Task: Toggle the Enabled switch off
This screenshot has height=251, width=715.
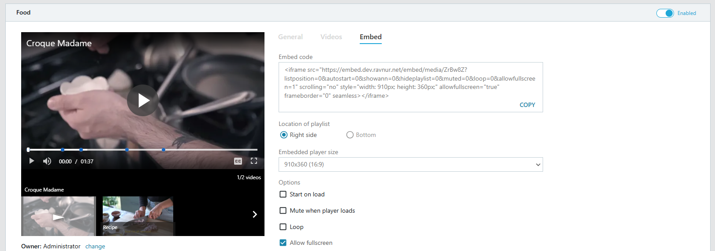Action: coord(665,13)
